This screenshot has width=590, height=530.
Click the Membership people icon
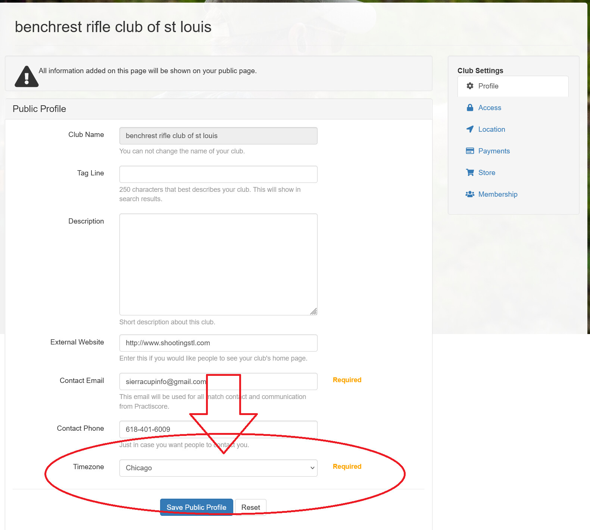(470, 194)
